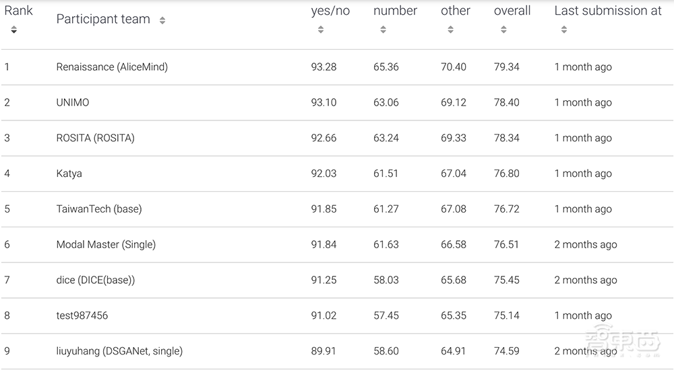This screenshot has width=674, height=370.
Task: Select the UNIMO team entry
Action: point(73,103)
